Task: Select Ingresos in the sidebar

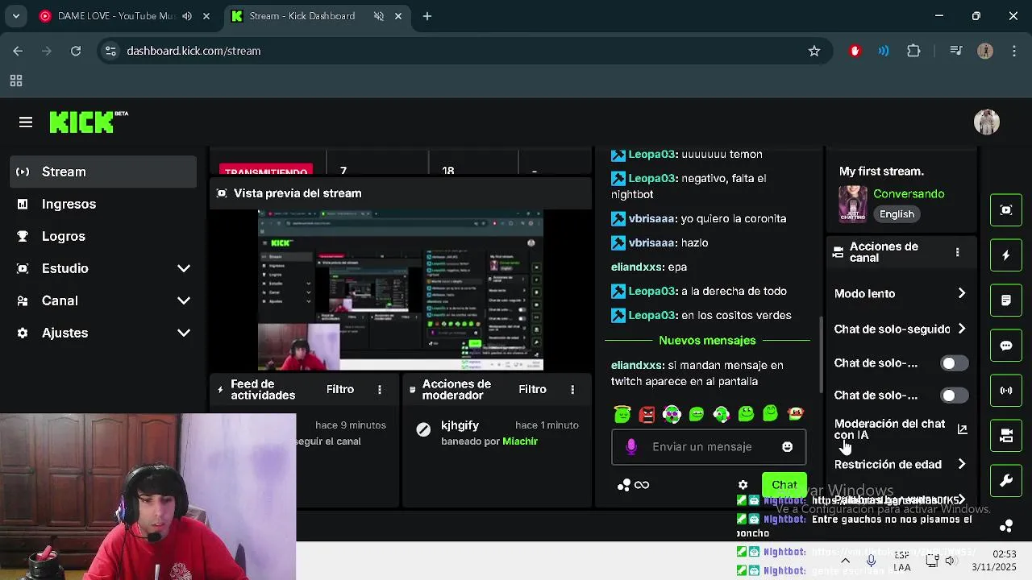Action: (x=103, y=204)
